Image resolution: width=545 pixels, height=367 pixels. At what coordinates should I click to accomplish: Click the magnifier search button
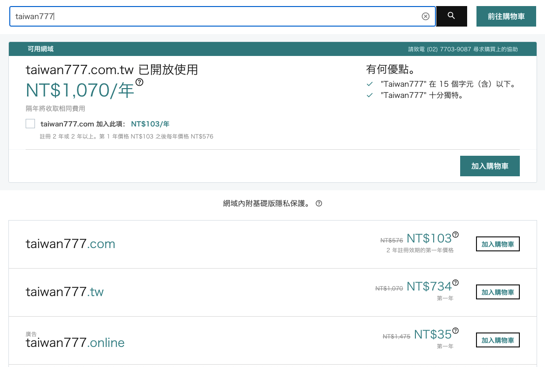(451, 16)
